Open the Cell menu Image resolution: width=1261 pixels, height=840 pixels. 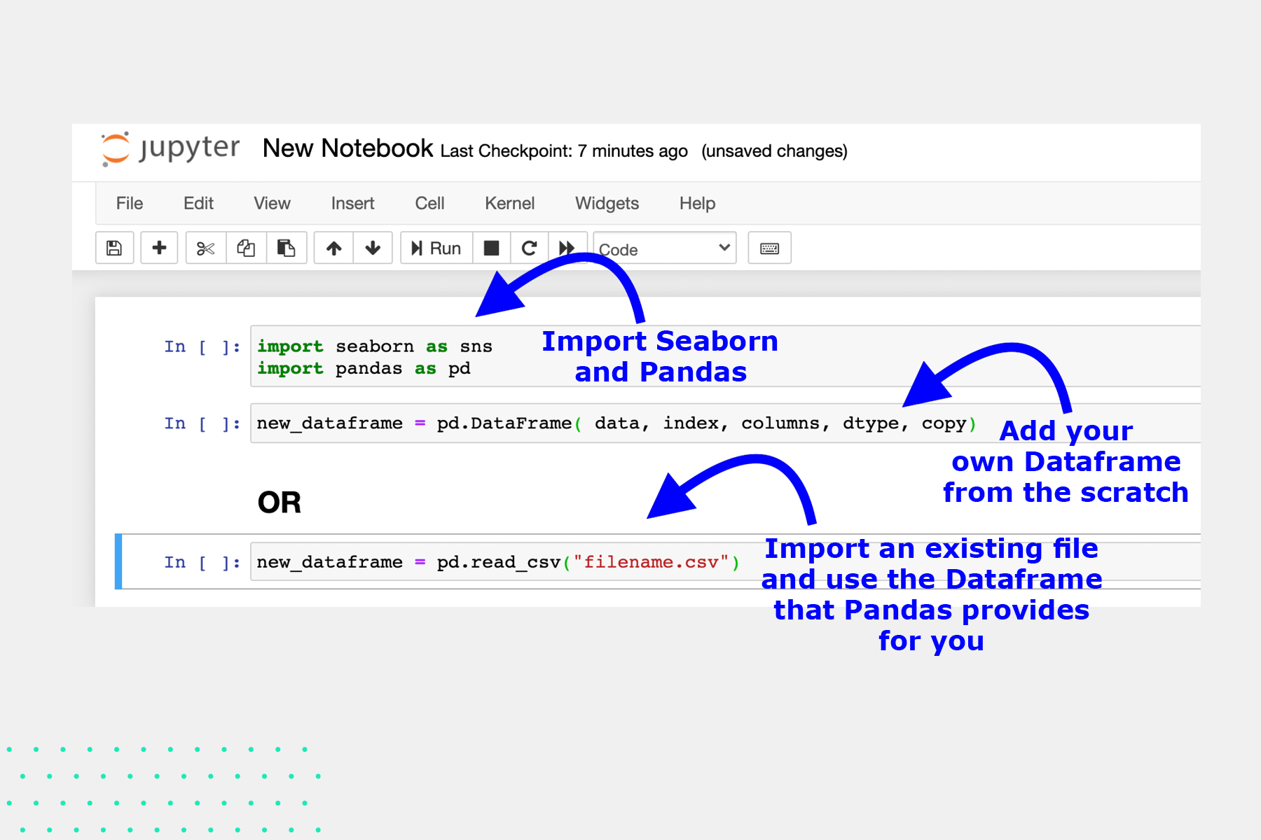[x=429, y=203]
